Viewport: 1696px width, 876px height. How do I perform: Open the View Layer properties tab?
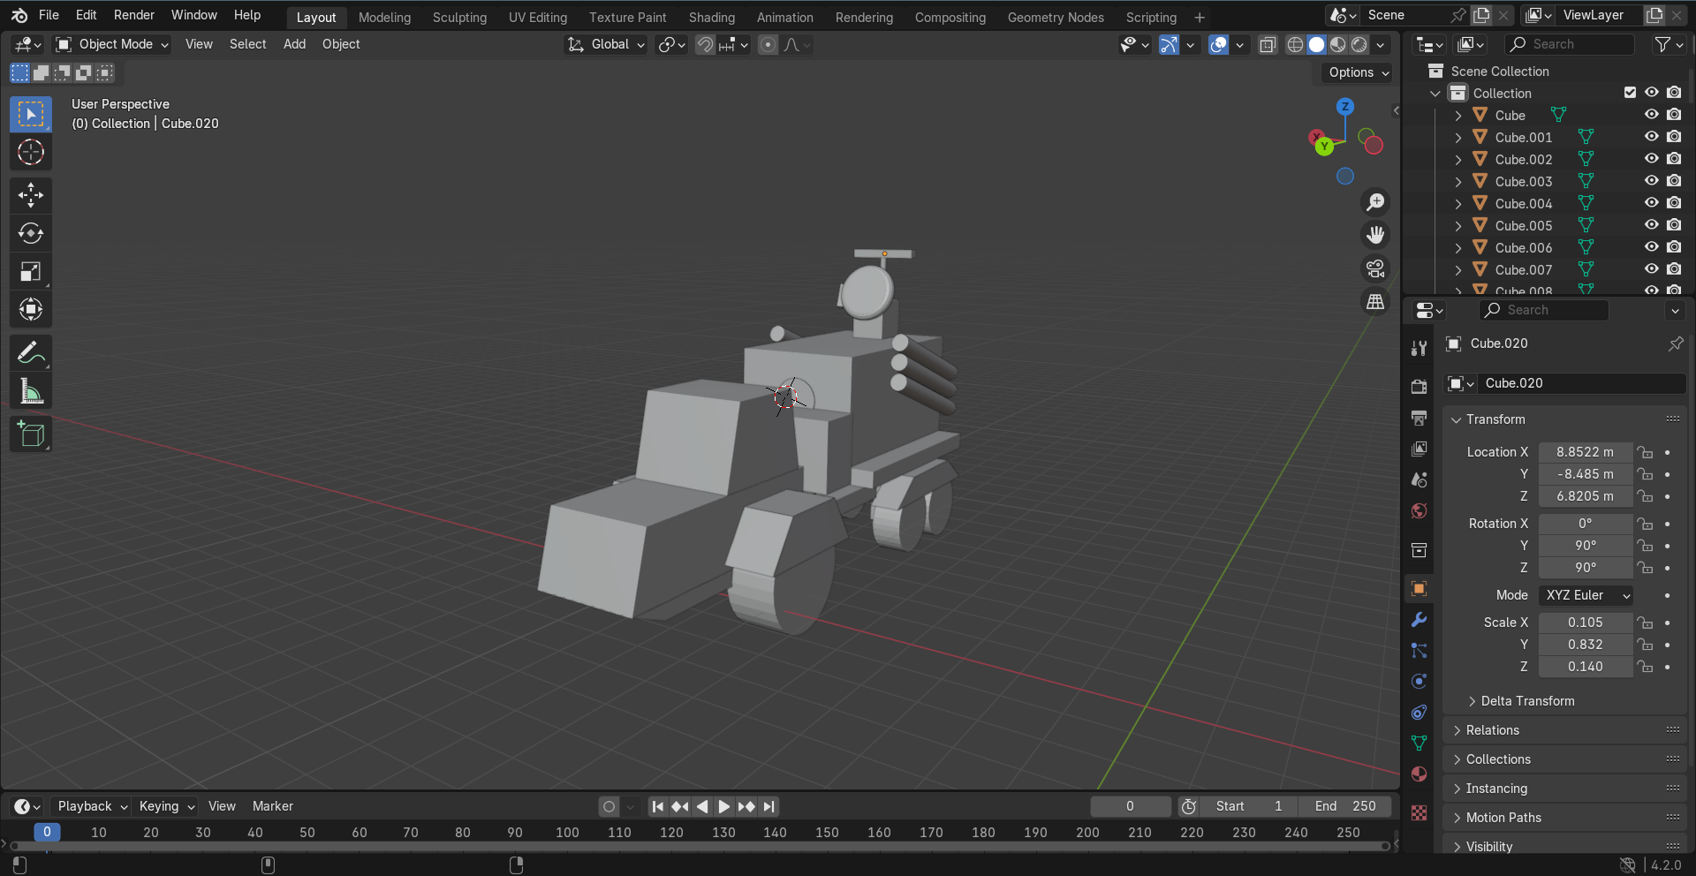[x=1419, y=449]
